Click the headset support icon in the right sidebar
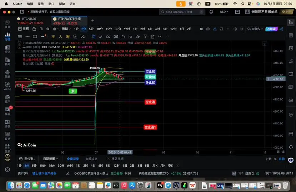296x192 pixels. click(x=291, y=147)
